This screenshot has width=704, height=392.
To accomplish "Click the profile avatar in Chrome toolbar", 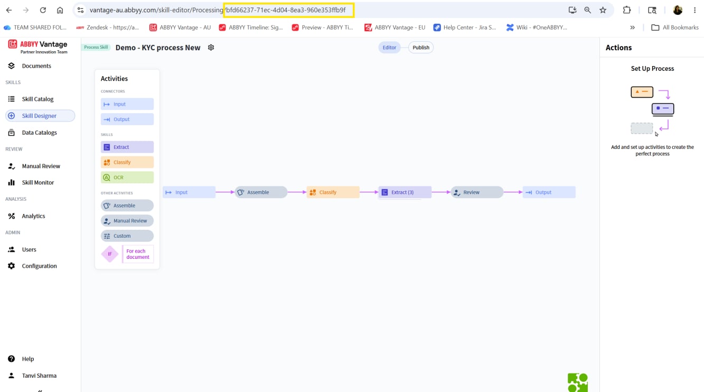I will [x=678, y=10].
